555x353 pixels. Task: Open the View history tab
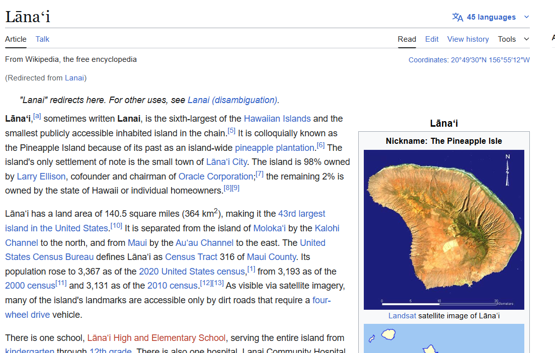coord(468,39)
